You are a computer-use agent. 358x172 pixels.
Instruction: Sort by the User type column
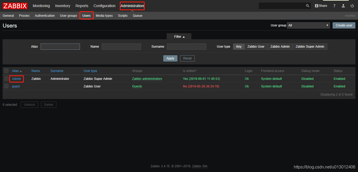point(90,71)
